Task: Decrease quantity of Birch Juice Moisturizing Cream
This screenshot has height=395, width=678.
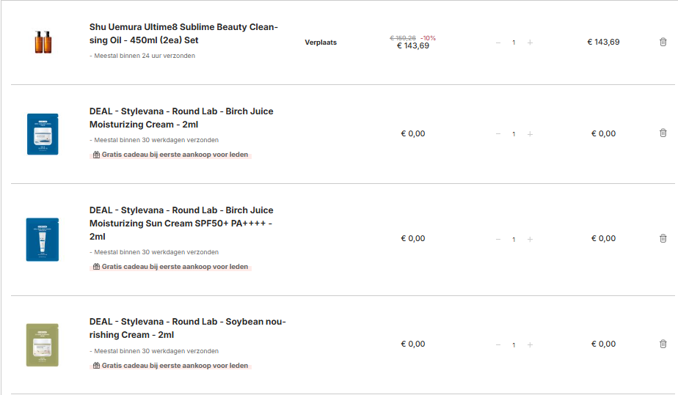Action: pyautogui.click(x=498, y=134)
